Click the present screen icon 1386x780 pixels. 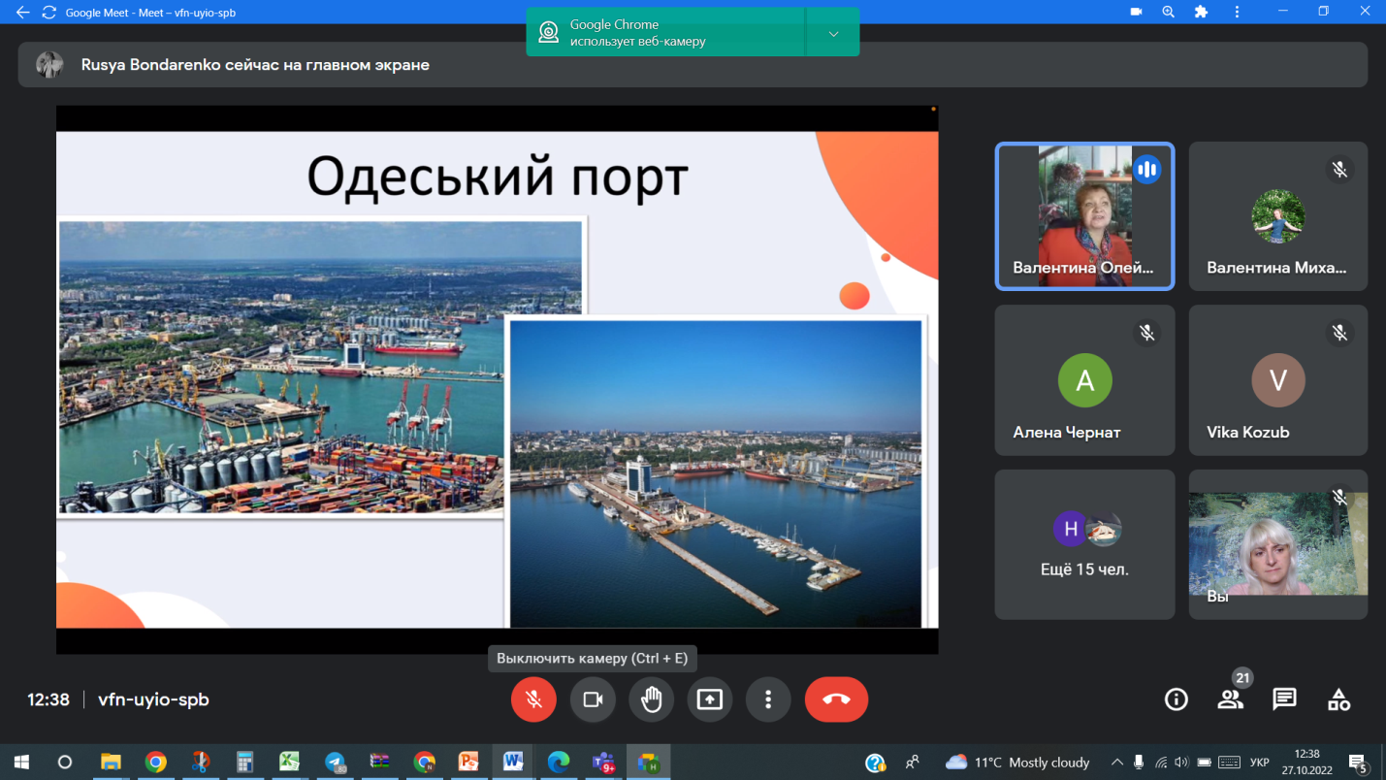(x=710, y=699)
